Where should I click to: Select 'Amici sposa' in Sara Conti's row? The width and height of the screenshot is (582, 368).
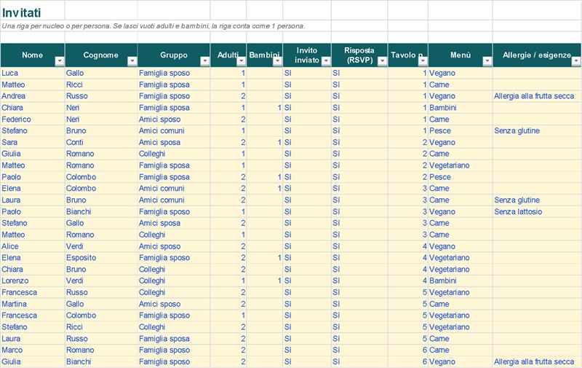(x=174, y=142)
